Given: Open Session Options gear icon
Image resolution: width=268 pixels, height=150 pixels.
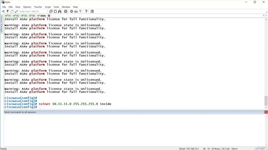Looking at the screenshot, I should click(72, 11).
